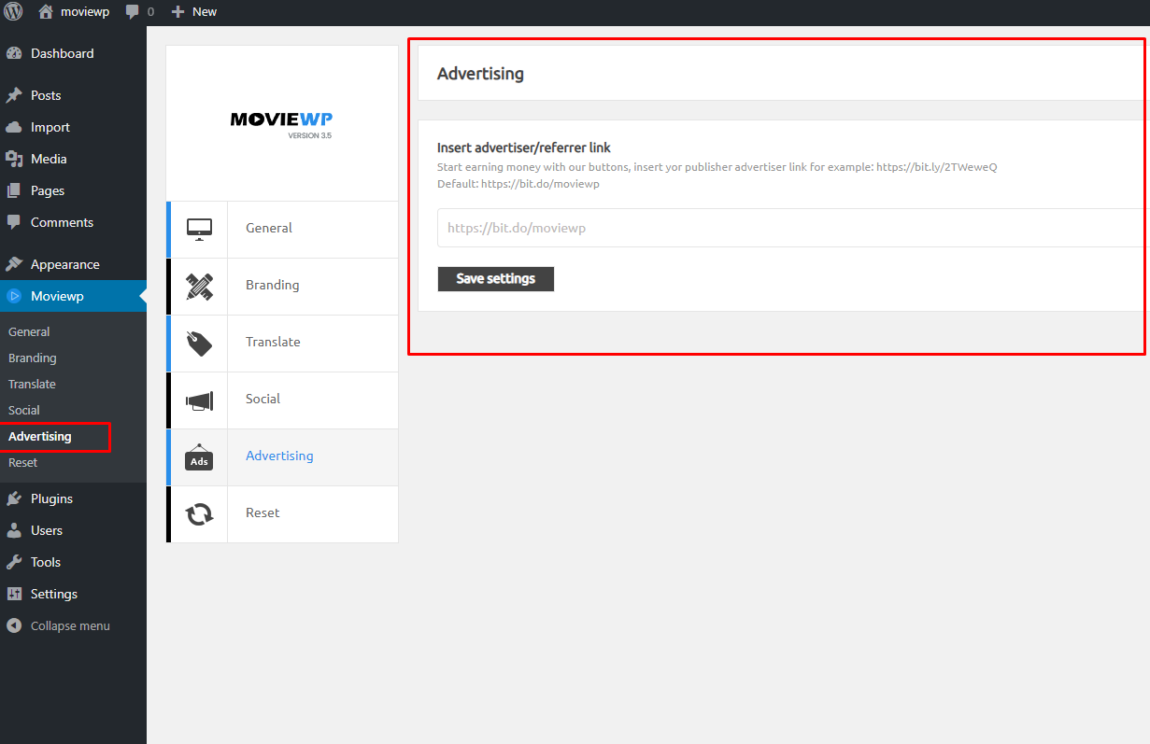Click the monitor icon beside General
The height and width of the screenshot is (744, 1150).
pyautogui.click(x=199, y=229)
